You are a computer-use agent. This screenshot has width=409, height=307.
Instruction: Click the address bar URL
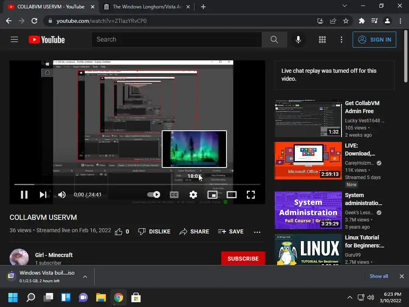[x=101, y=21]
